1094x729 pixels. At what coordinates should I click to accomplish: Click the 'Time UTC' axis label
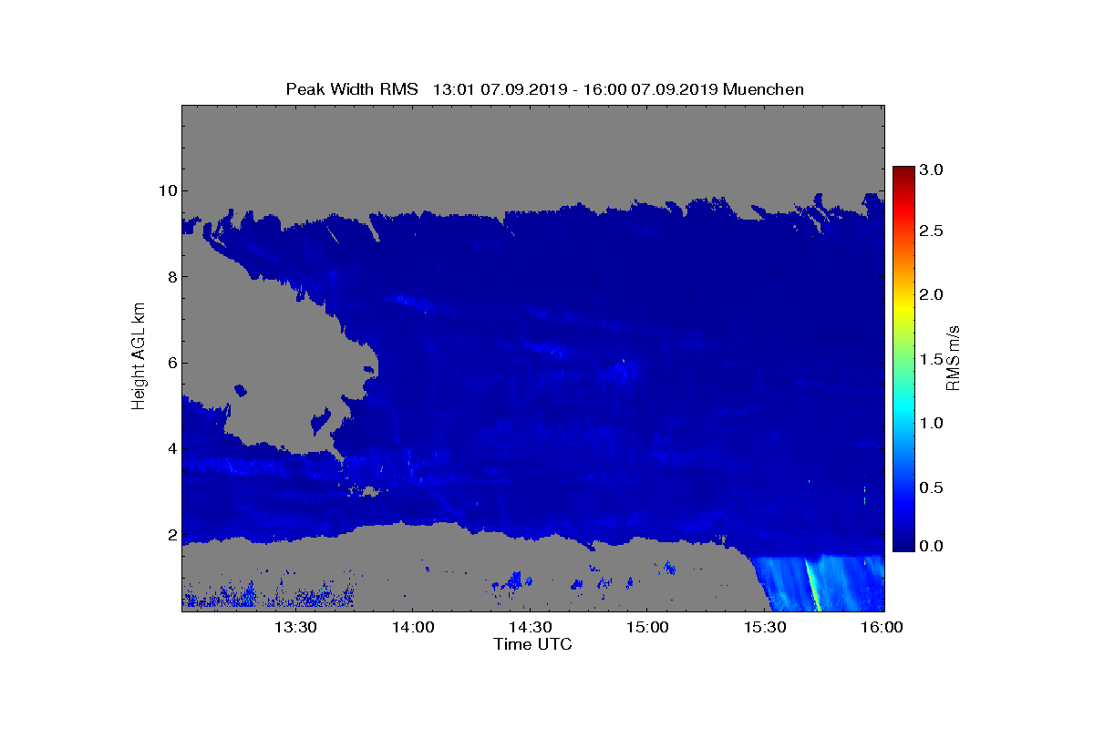point(532,644)
